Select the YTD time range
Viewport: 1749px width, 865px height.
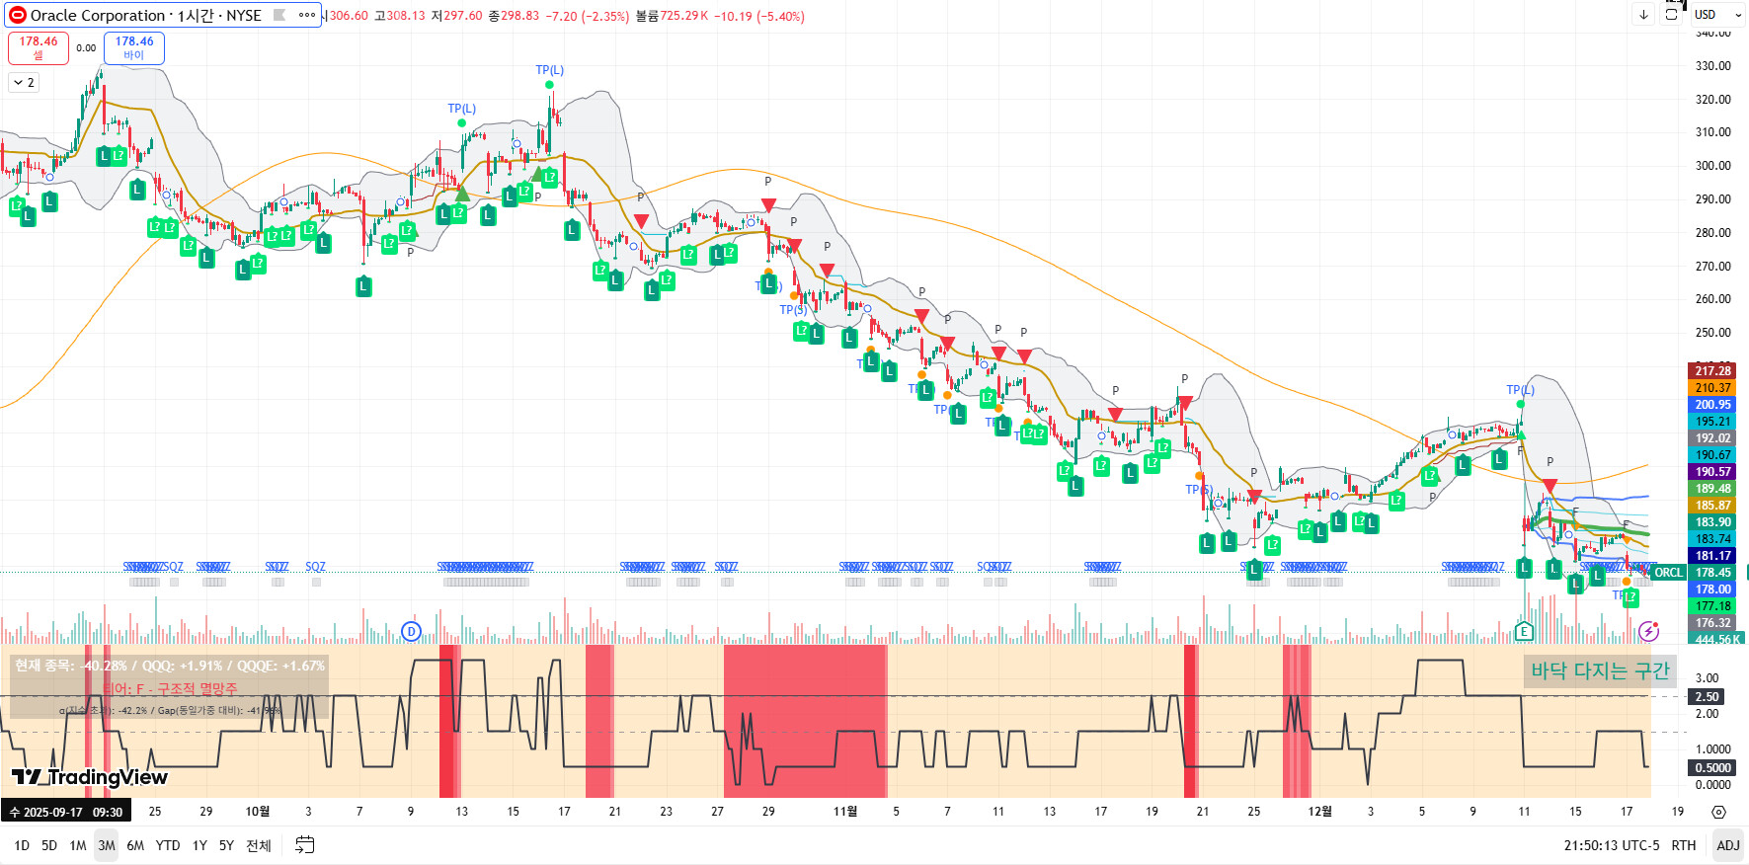pos(168,845)
